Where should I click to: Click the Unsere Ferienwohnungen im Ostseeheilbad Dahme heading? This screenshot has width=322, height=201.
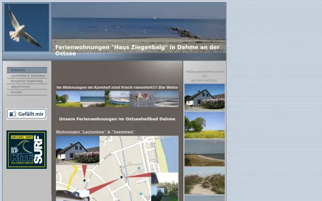coord(117,119)
